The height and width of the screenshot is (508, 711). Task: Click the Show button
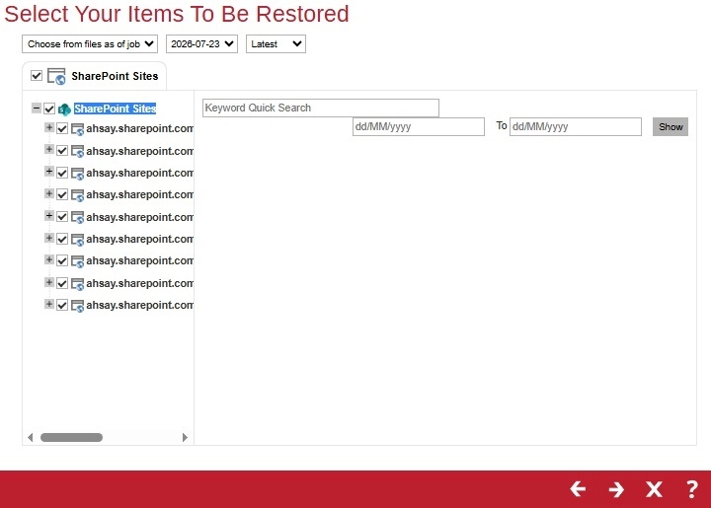[x=671, y=127]
